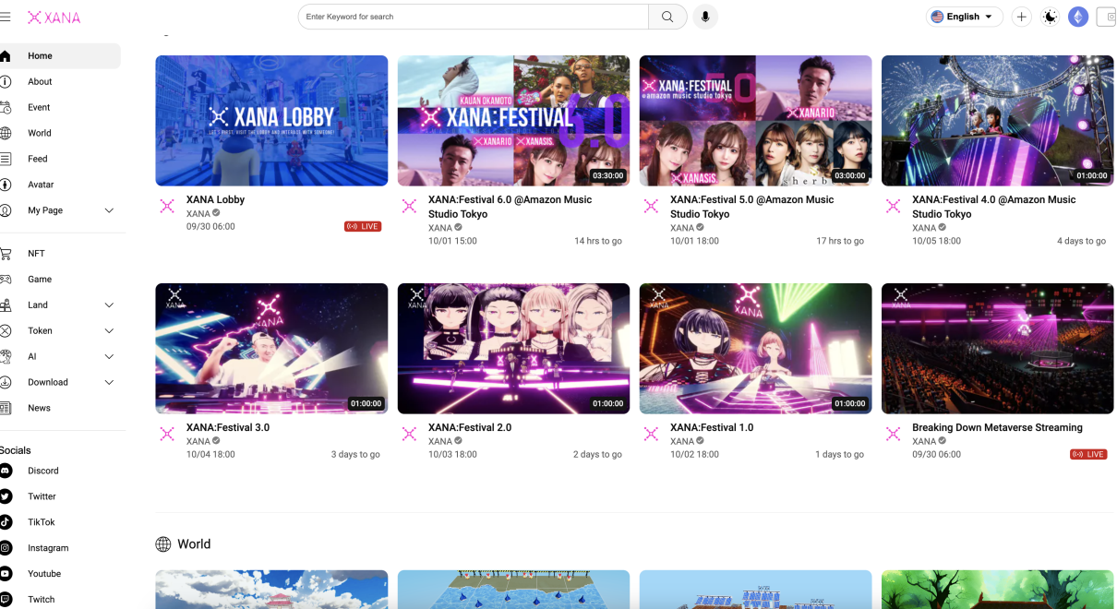Viewport: 1117px width, 609px height.
Task: Toggle the hamburger sidebar menu
Action: coord(6,17)
